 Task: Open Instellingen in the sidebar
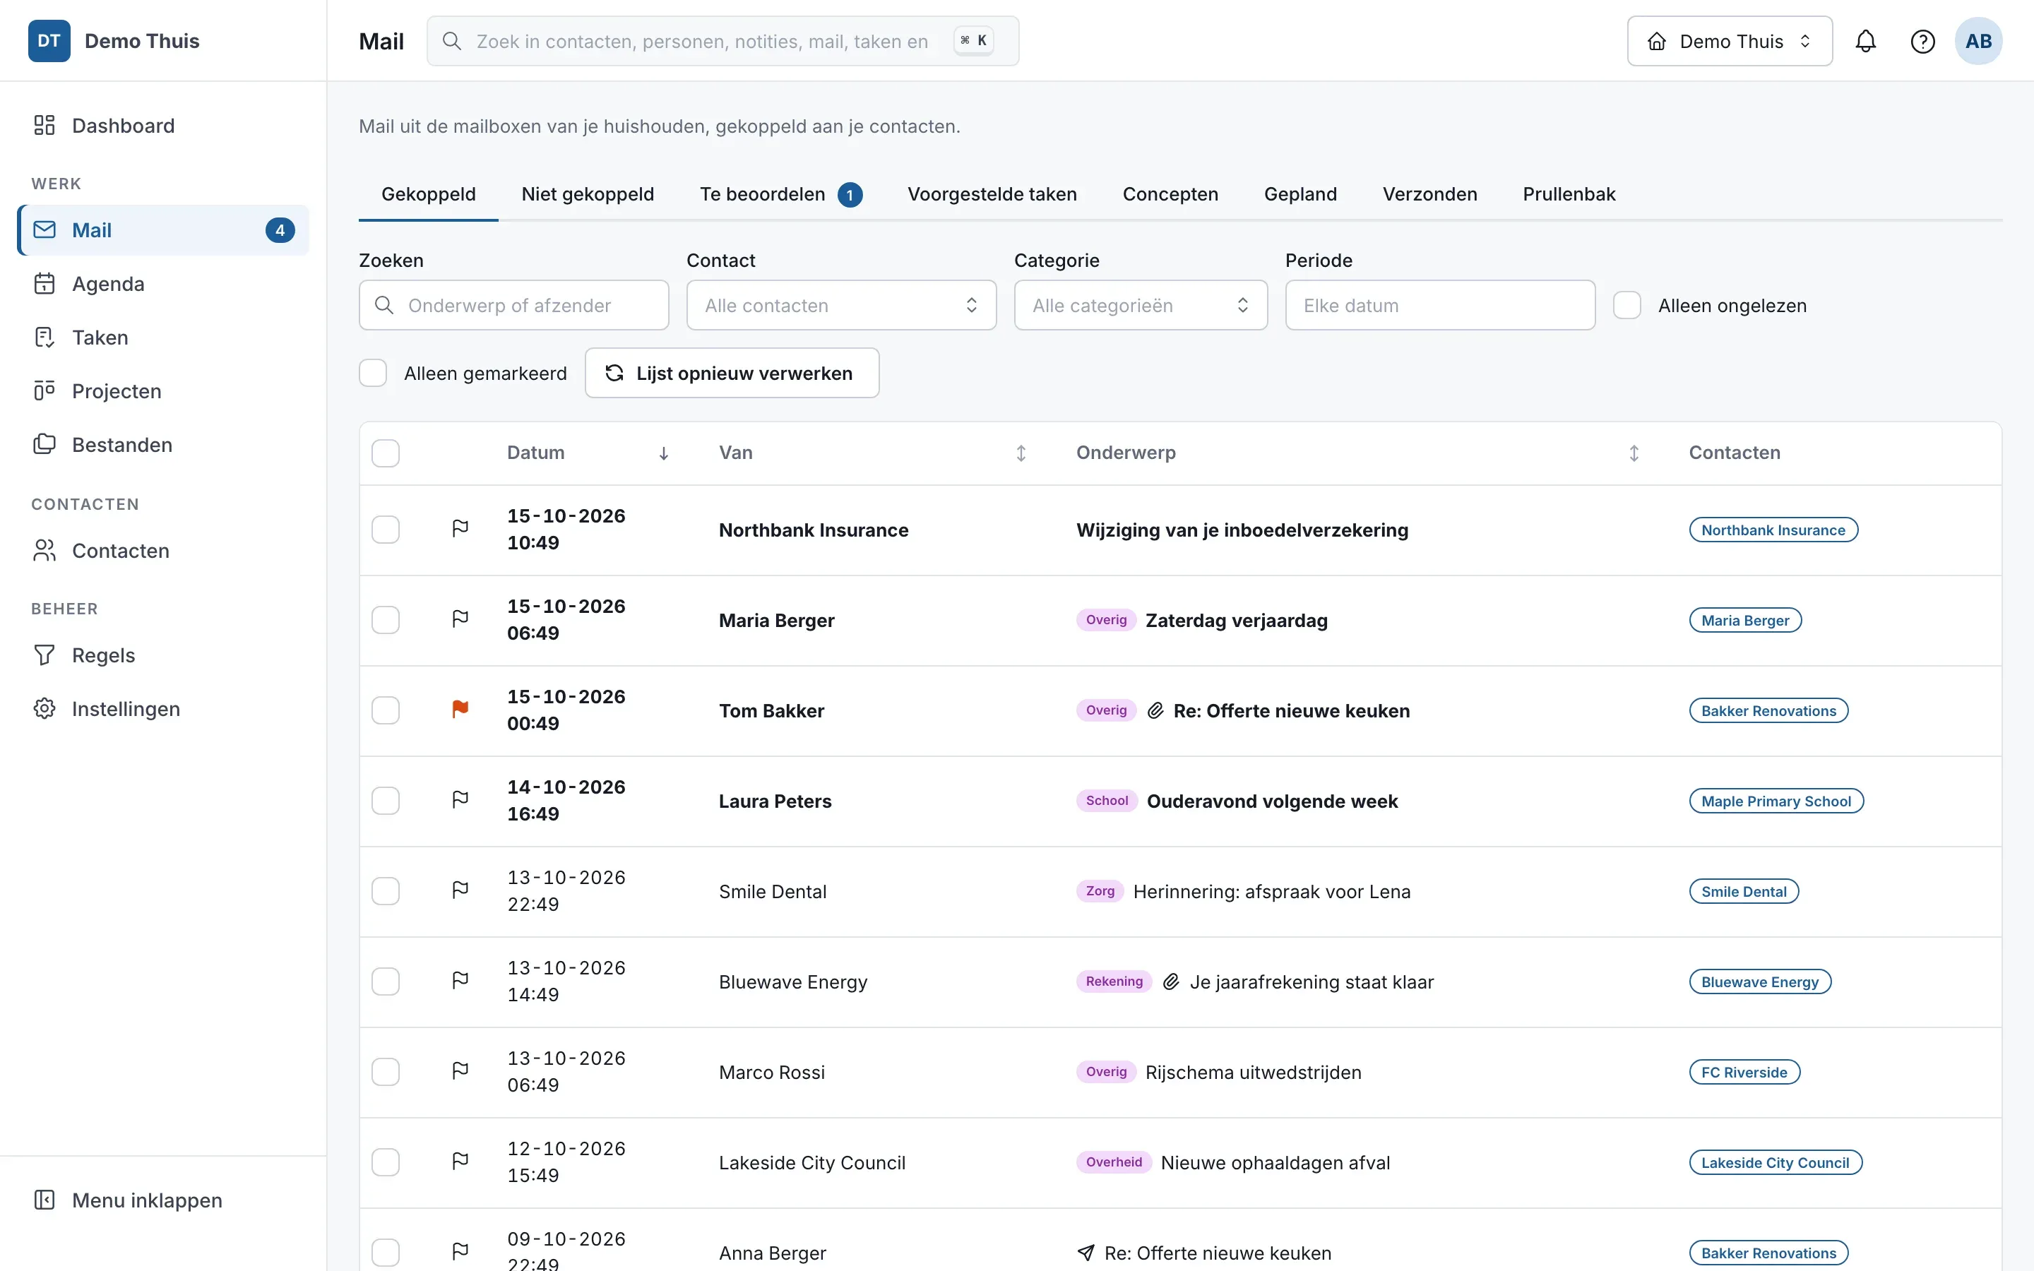point(163,709)
